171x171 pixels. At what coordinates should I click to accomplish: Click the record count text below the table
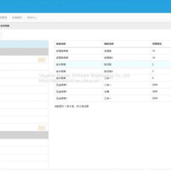tap(71, 106)
